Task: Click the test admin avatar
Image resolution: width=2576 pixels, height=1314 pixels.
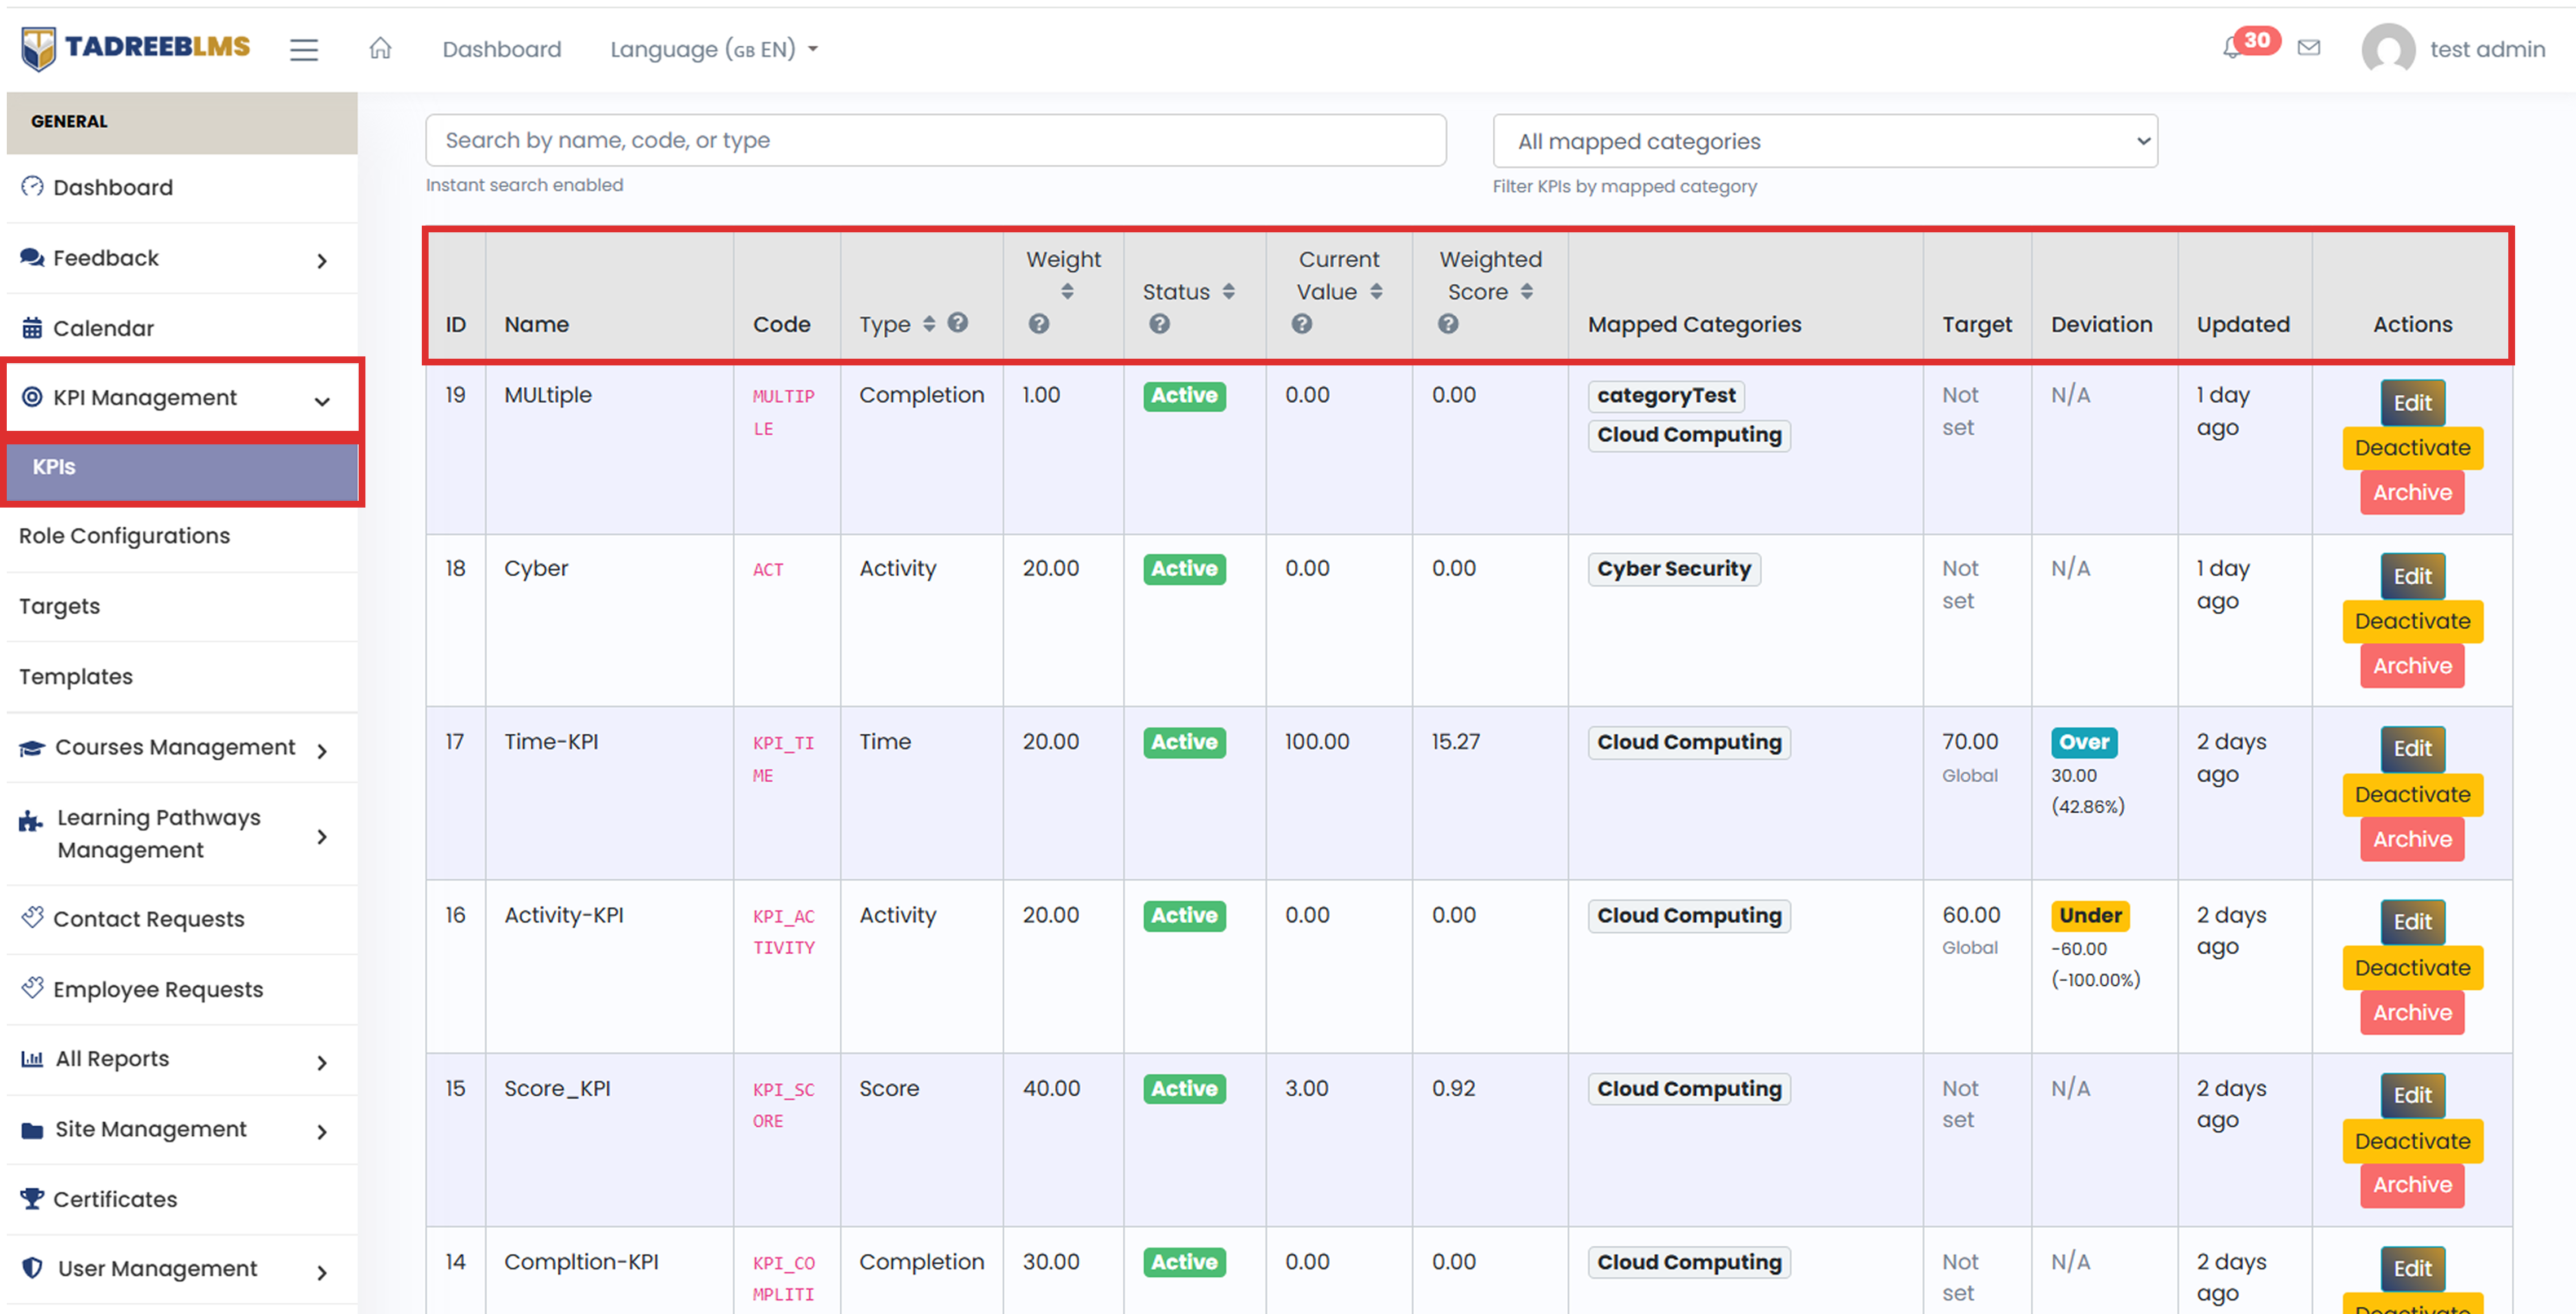Action: click(2388, 48)
